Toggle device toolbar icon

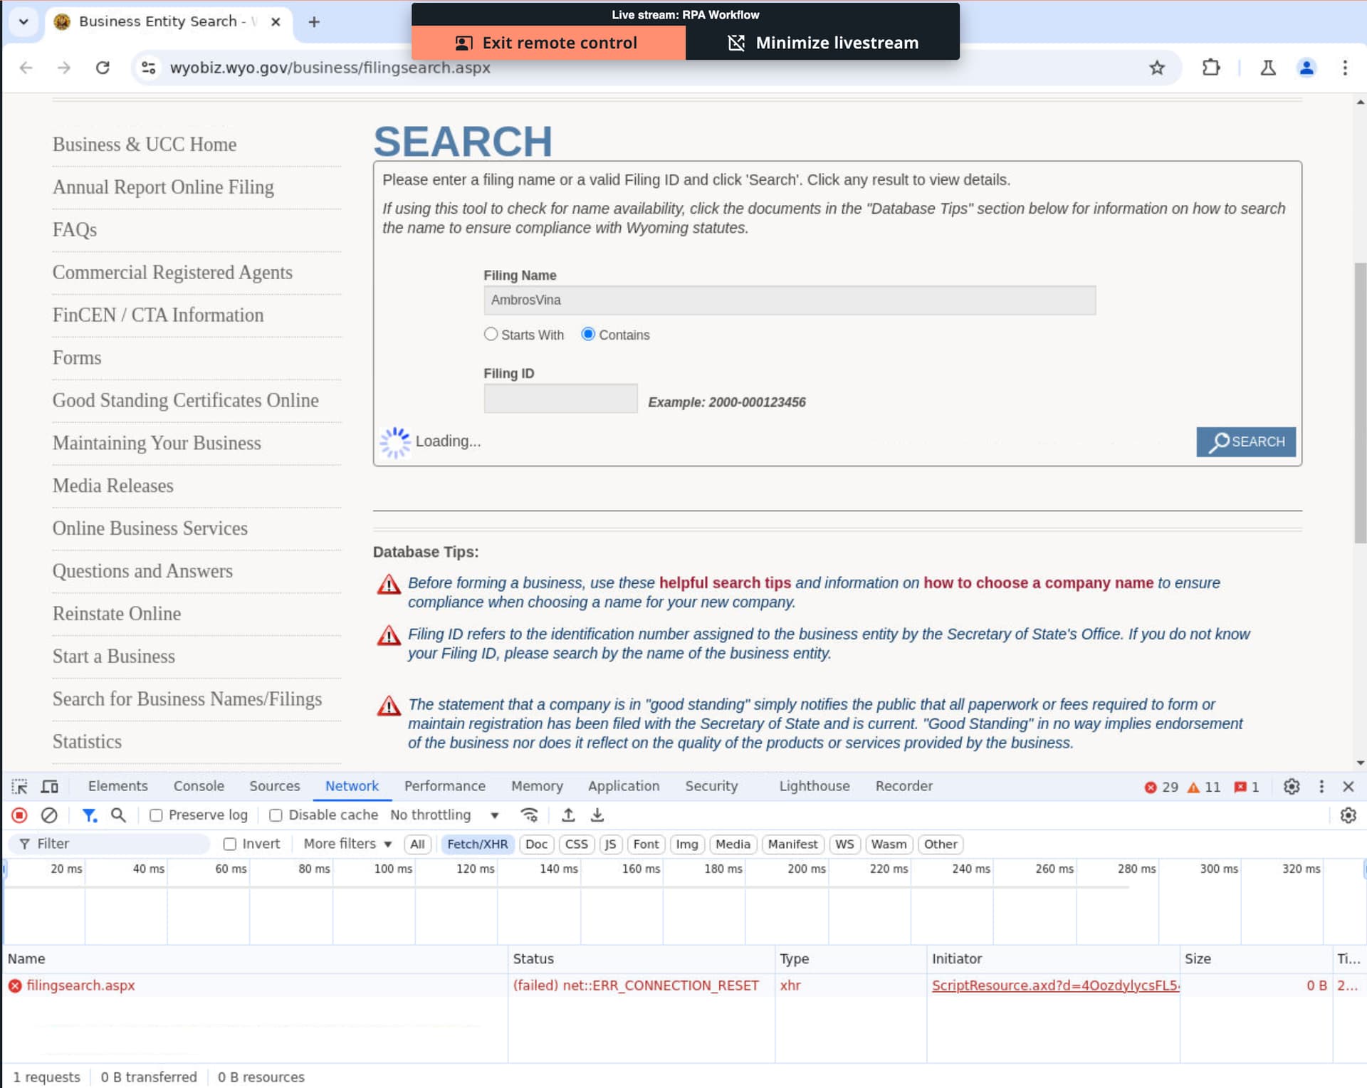(x=49, y=787)
